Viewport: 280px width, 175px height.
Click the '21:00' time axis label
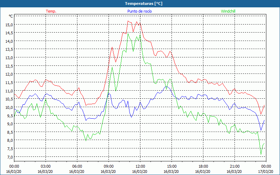234,167
